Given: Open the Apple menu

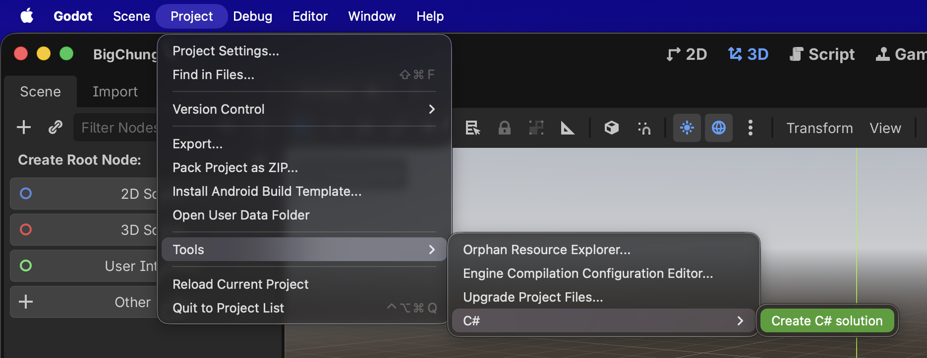Looking at the screenshot, I should point(27,16).
